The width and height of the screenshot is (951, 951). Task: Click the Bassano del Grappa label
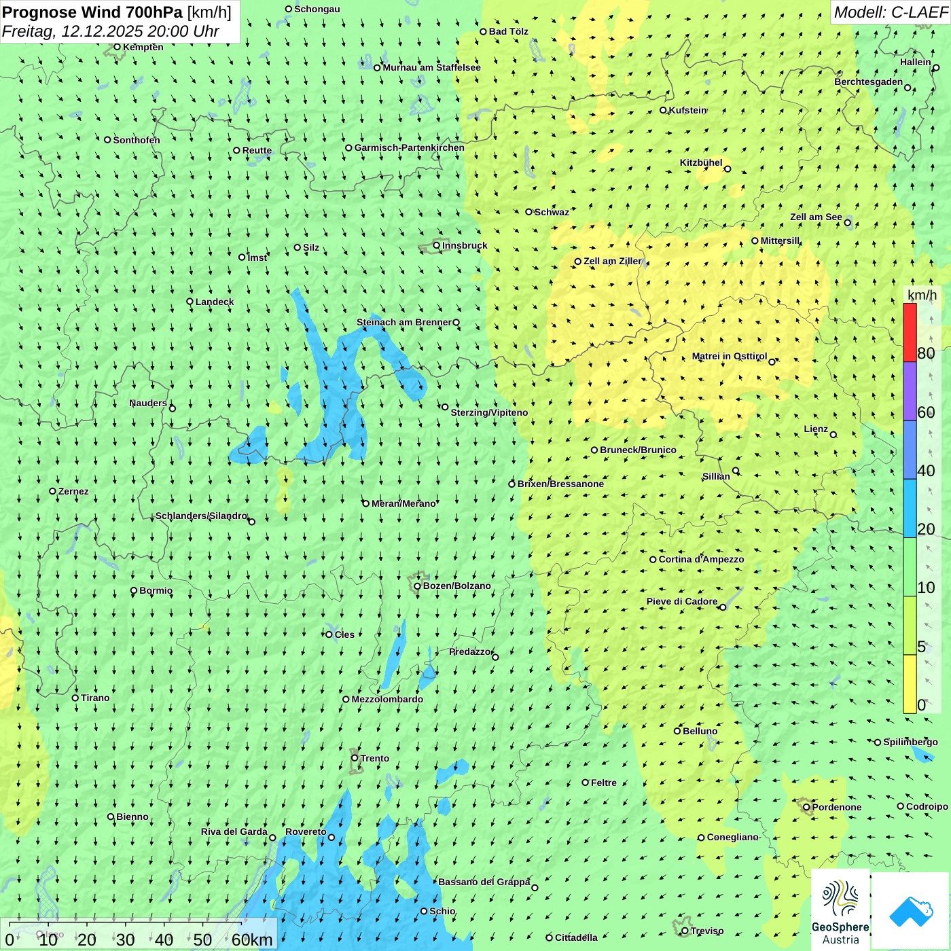coord(484,882)
